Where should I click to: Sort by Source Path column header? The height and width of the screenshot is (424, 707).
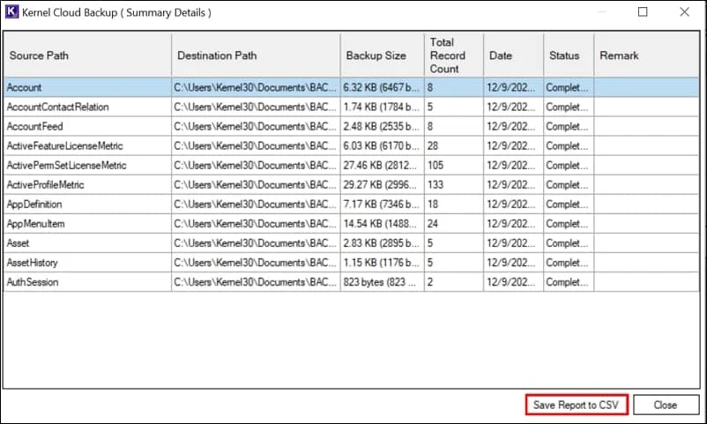click(x=87, y=56)
